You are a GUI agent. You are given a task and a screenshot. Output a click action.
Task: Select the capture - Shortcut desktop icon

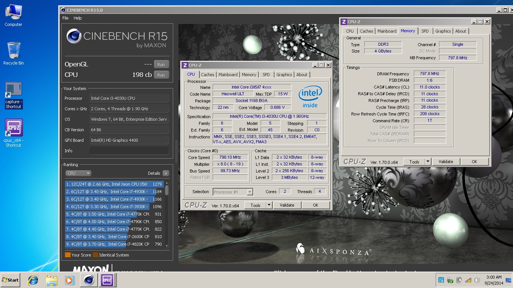click(14, 96)
